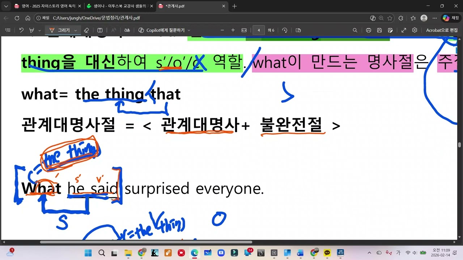
Task: Click the add text box icon
Action: [x=100, y=30]
